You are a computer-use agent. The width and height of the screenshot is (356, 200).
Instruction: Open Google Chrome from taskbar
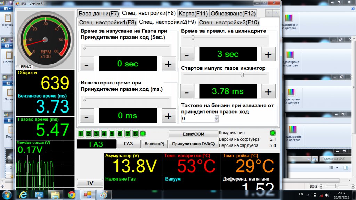point(72,195)
